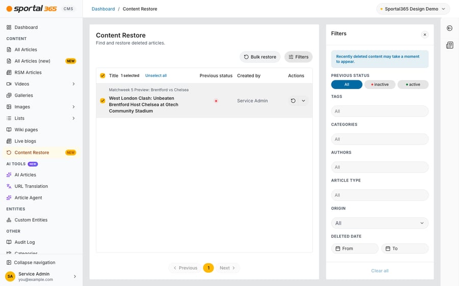459x286 pixels.
Task: Go to Dashboard via breadcrumb link
Action: [x=103, y=9]
